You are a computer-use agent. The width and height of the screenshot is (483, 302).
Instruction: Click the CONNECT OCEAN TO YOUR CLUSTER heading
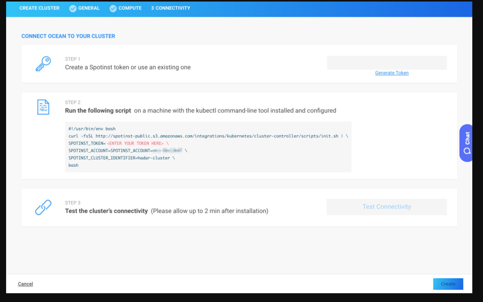click(68, 36)
